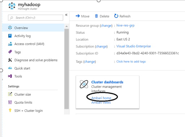The image size is (185, 137).
Task: Click the myhadoop cluster title
Action: click(29, 5)
